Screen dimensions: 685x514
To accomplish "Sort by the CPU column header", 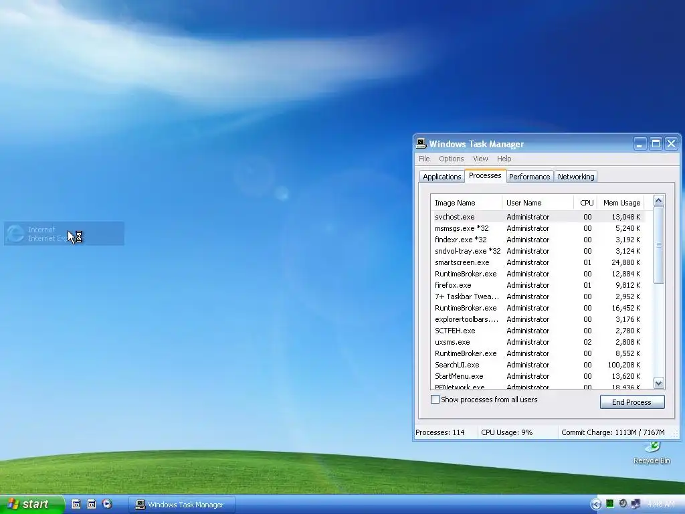I will point(585,203).
